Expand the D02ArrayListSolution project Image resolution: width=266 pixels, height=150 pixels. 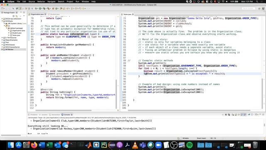click(2, 19)
